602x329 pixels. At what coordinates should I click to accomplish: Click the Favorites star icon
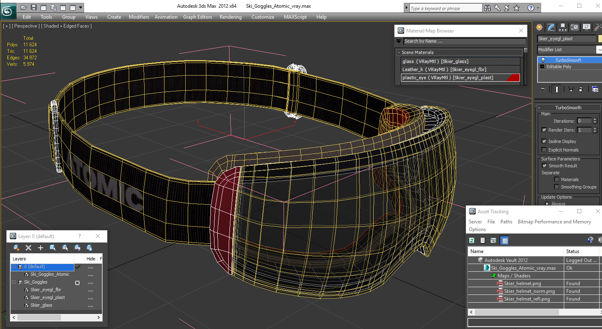point(517,8)
